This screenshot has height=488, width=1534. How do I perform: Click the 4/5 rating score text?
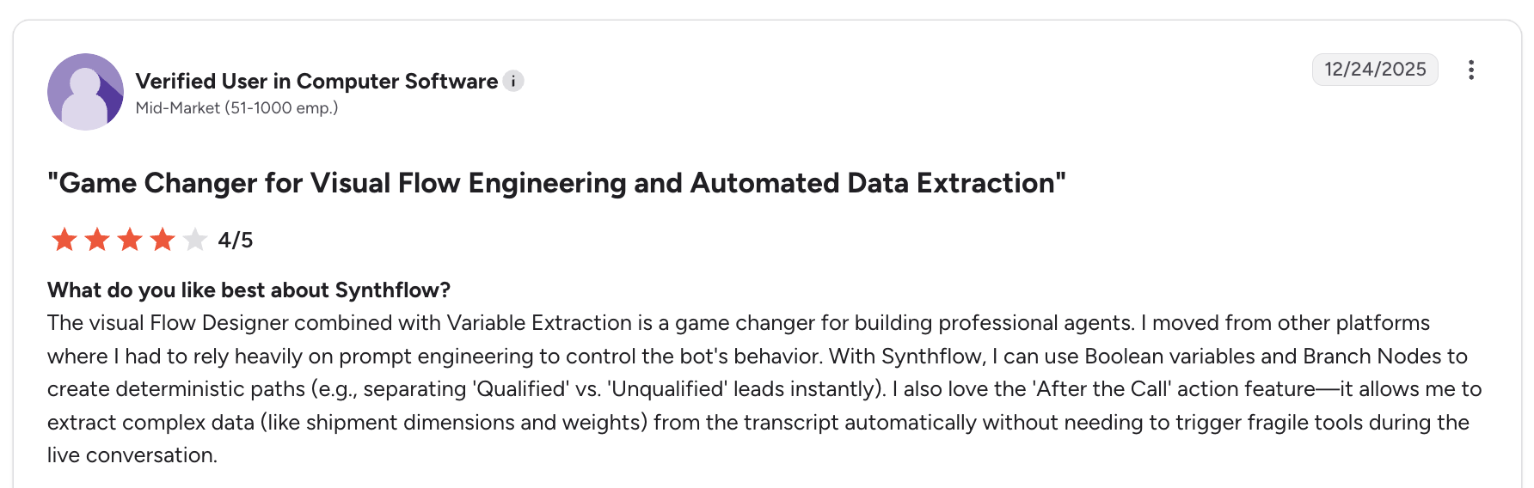click(x=235, y=241)
